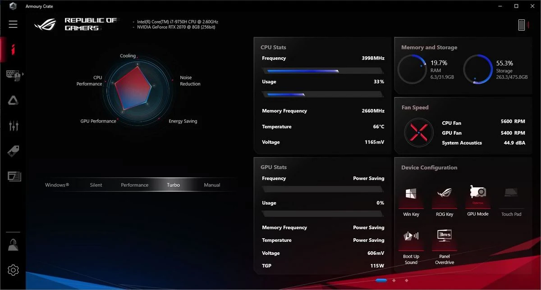Click the ROG logo
This screenshot has width=541, height=290.
click(x=46, y=24)
